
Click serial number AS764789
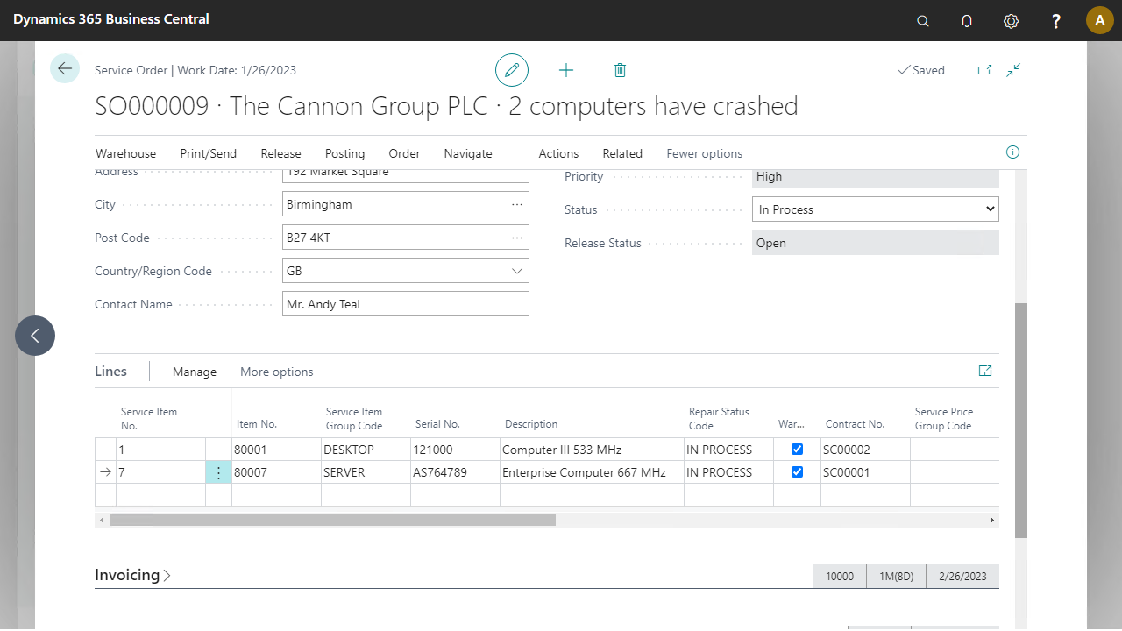click(455, 472)
